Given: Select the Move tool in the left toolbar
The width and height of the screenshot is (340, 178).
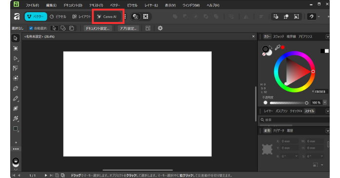Looking at the screenshot, I should pyautogui.click(x=16, y=38).
